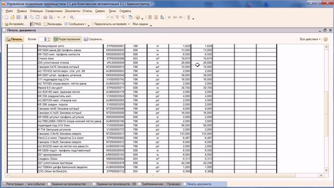Expand the Сообщения dropdown
The width and height of the screenshot is (334, 188).
coord(75,24)
